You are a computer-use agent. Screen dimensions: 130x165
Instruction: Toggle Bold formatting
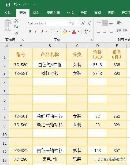tap(30, 31)
